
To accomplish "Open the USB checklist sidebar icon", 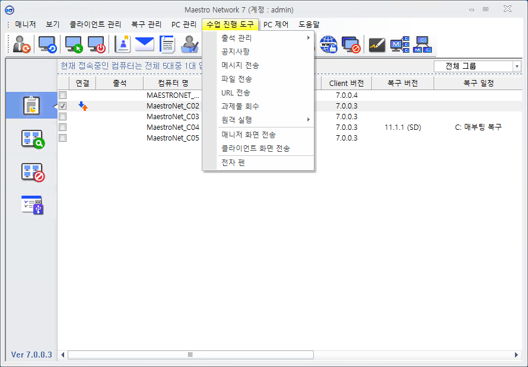I will 33,205.
